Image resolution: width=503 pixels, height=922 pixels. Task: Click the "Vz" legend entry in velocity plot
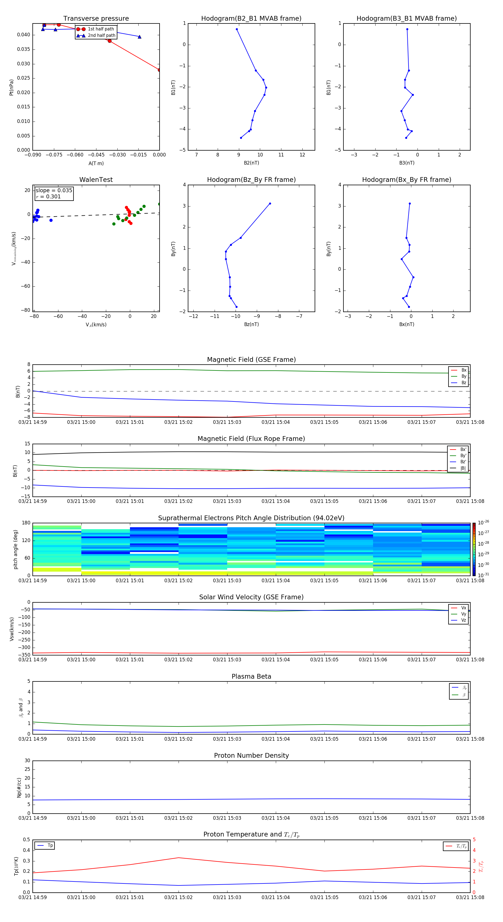coord(459,620)
